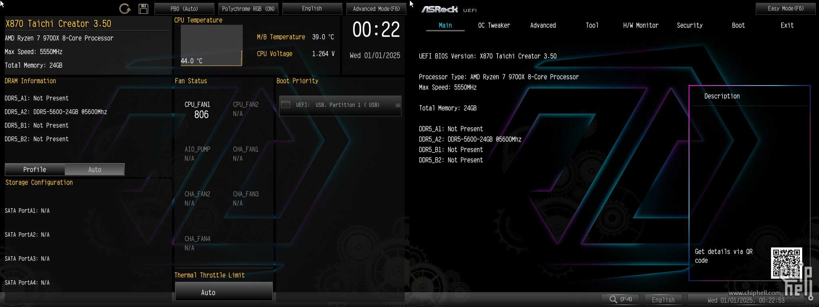Click the USB boot device drive icon
The height and width of the screenshot is (307, 819).
[286, 105]
